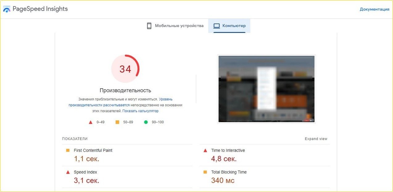Click the green circle 90–100 legend icon
The height and width of the screenshot is (192, 393).
(x=146, y=122)
